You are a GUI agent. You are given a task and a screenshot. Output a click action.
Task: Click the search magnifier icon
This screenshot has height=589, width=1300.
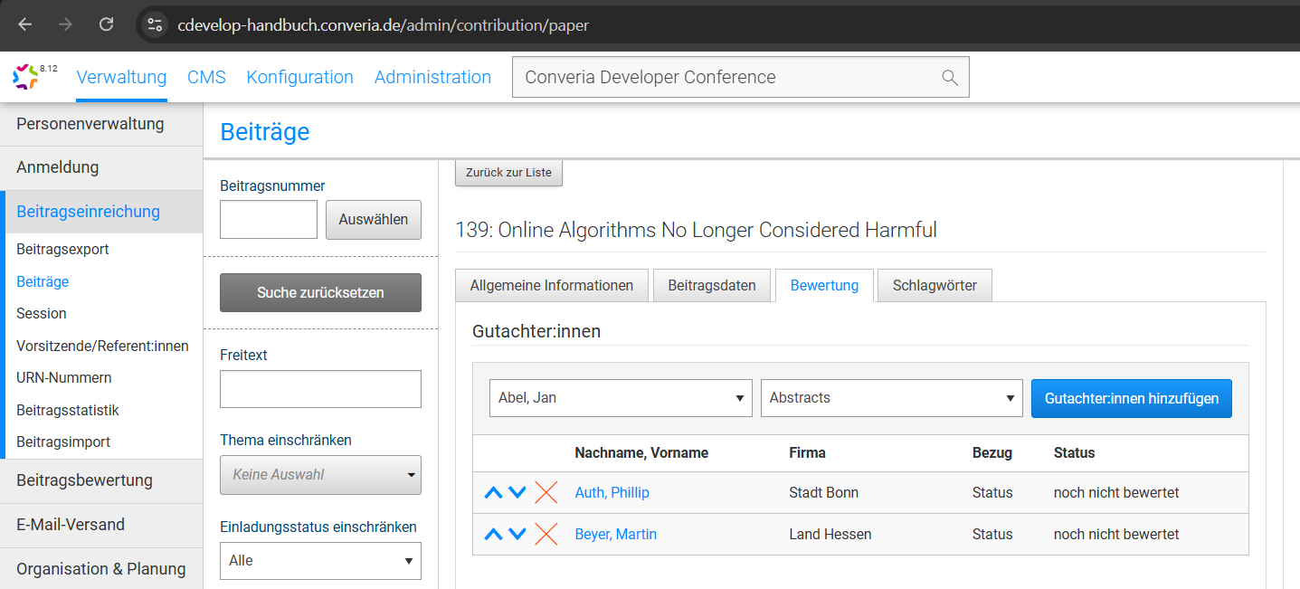(x=949, y=78)
